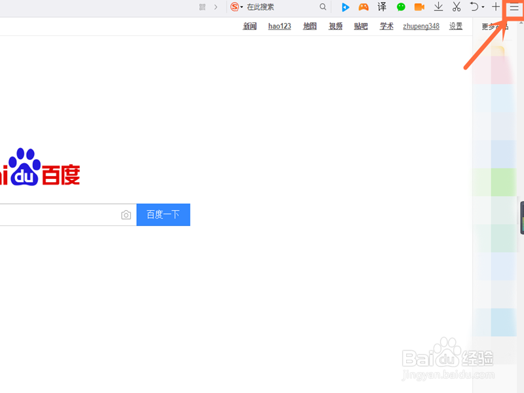The image size is (524, 393).
Task: Open the orange game controller icon
Action: (364, 7)
